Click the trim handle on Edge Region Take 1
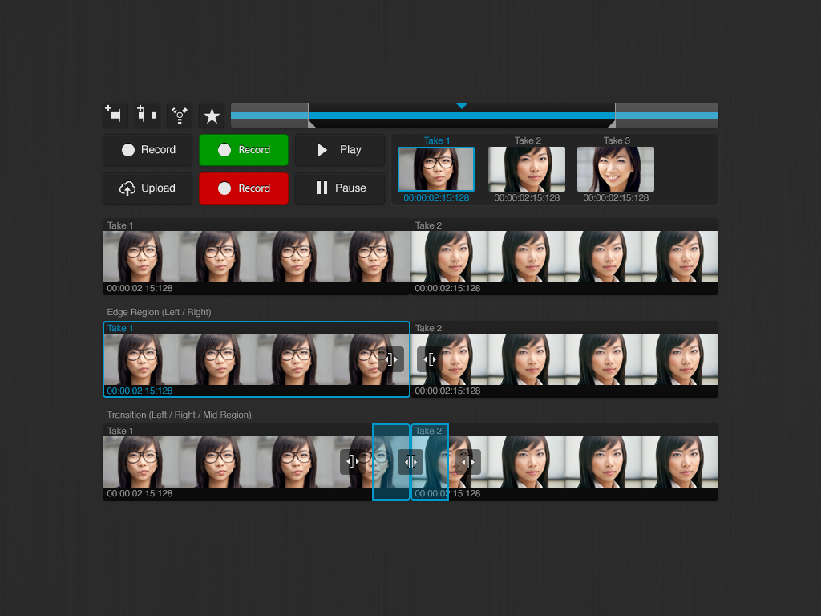Viewport: 821px width, 616px height. (391, 359)
